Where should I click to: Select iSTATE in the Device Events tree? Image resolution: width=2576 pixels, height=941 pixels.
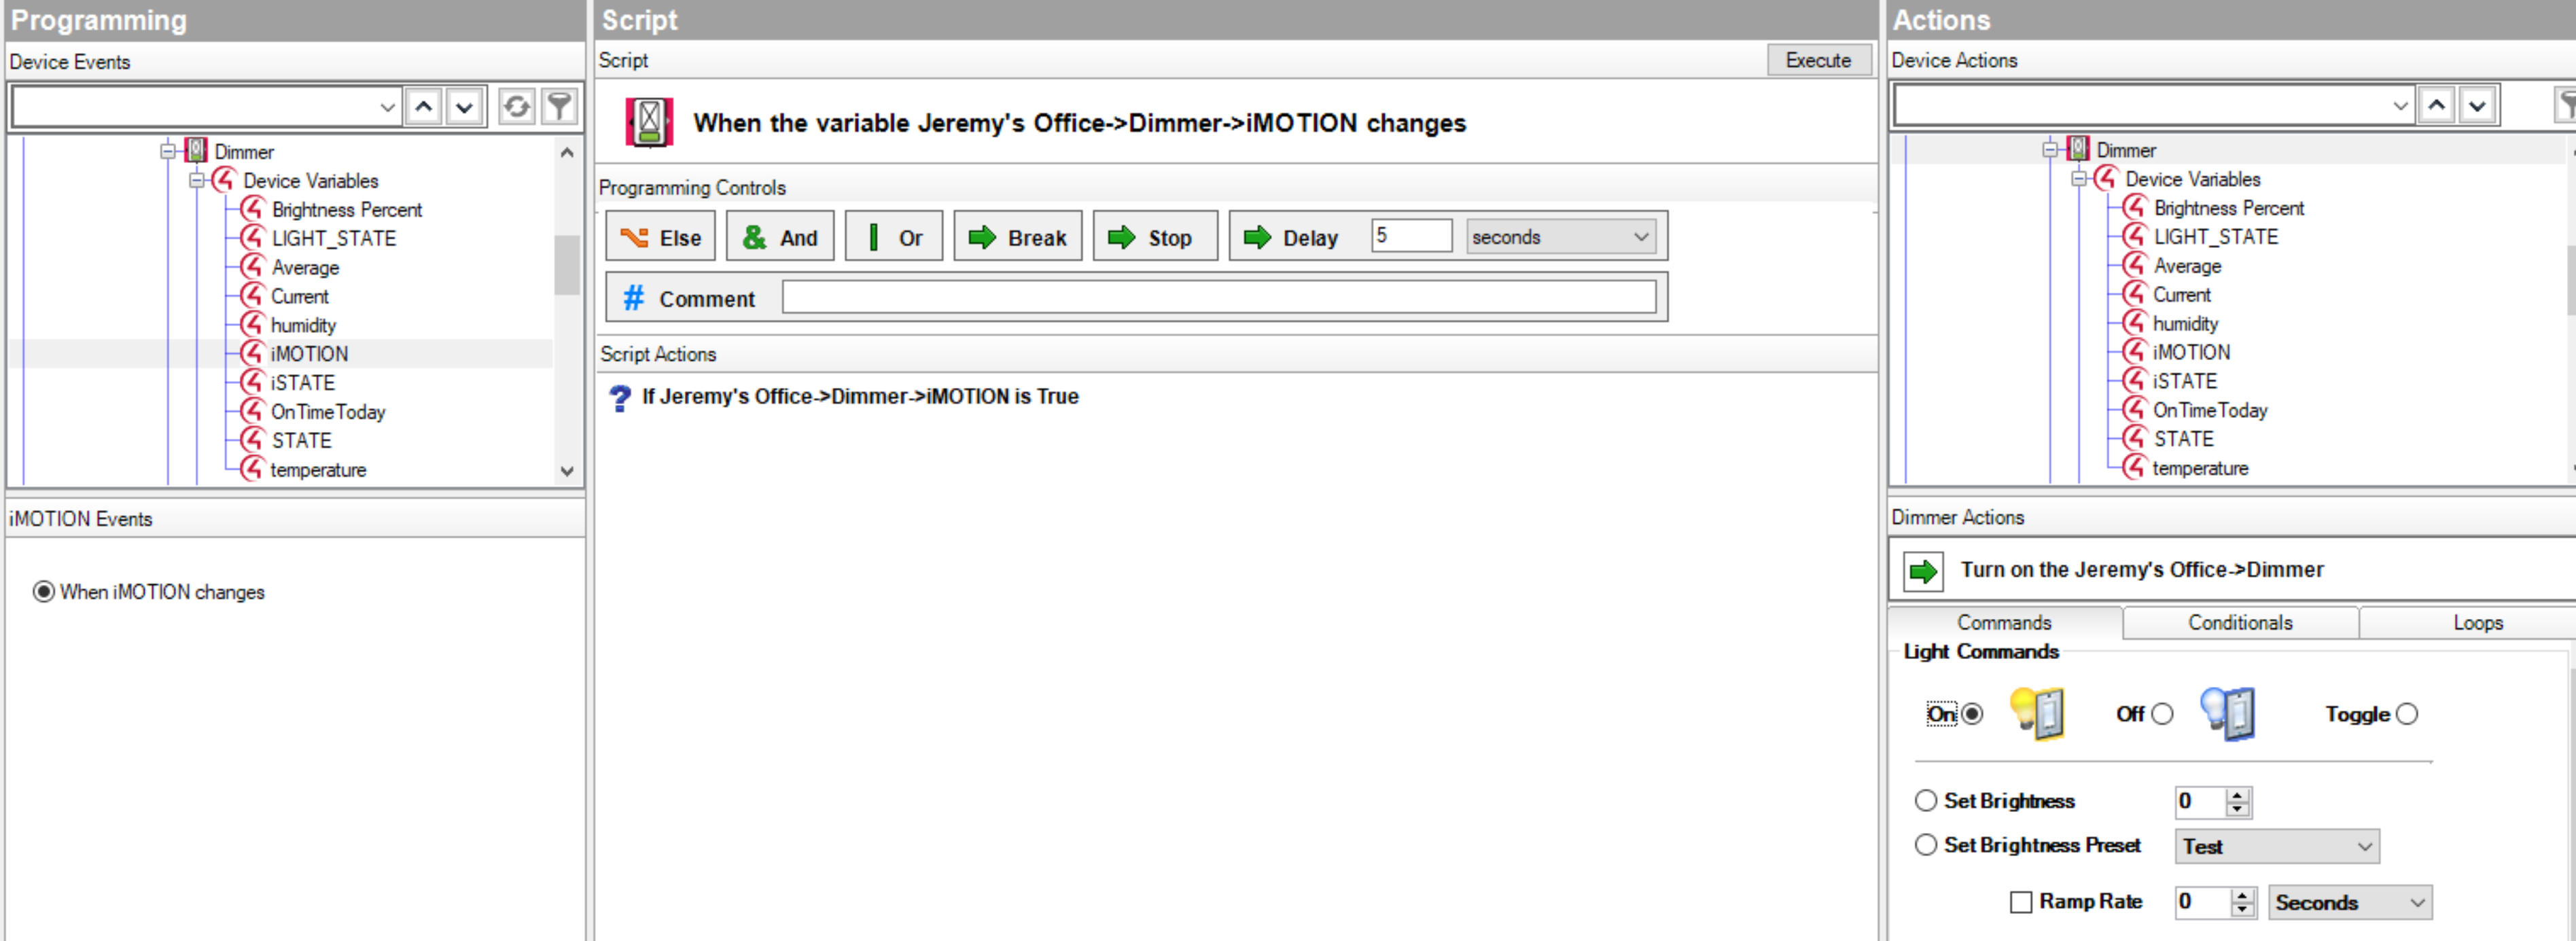click(x=302, y=382)
